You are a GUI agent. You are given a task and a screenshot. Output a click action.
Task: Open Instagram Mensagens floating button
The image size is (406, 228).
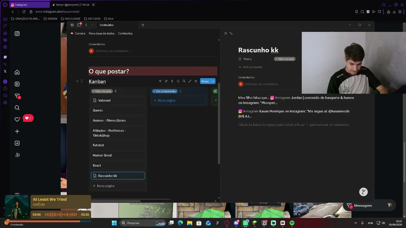[x=370, y=206]
